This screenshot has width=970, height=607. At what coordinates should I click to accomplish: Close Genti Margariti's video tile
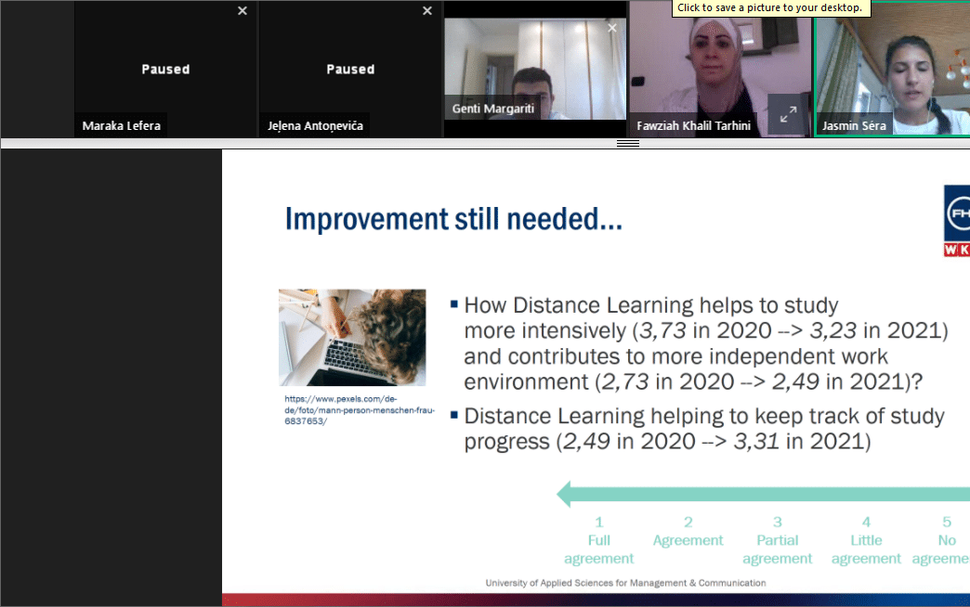611,29
